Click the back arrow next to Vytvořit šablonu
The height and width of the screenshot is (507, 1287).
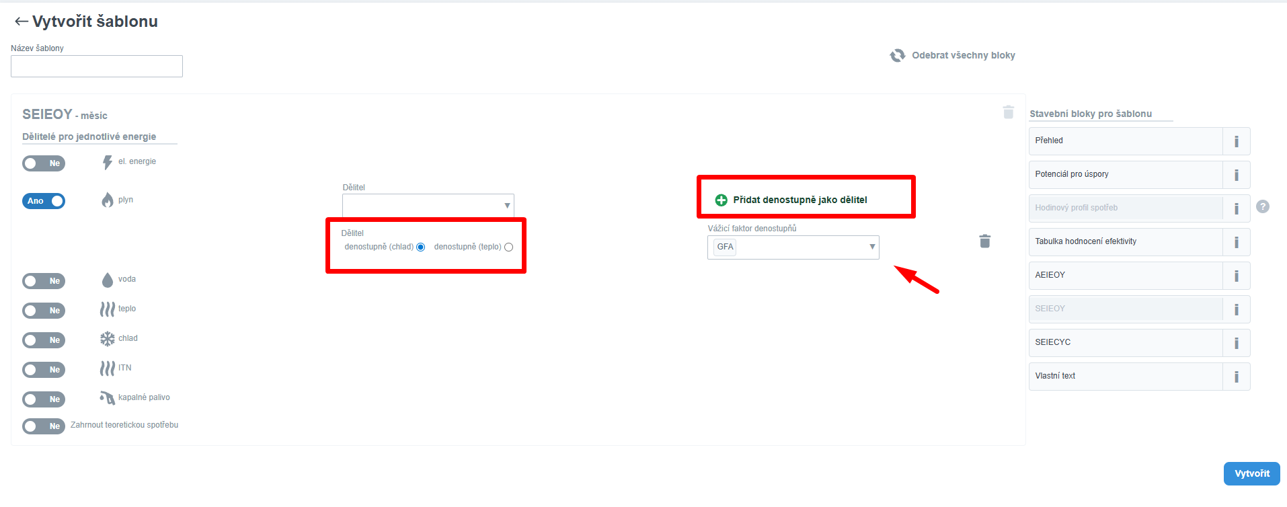pos(21,22)
